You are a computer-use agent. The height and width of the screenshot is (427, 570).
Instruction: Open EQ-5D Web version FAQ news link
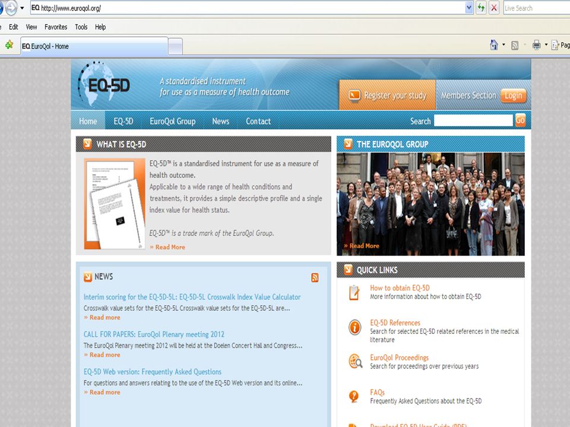pos(153,372)
